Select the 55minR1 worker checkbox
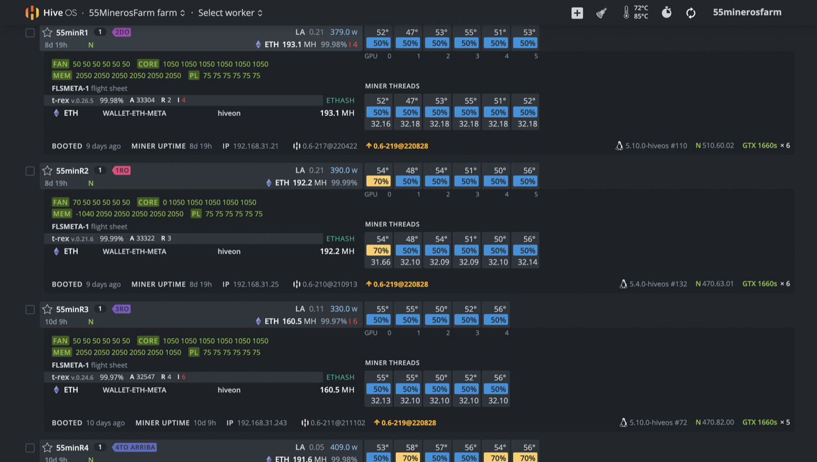This screenshot has width=817, height=462. [30, 33]
